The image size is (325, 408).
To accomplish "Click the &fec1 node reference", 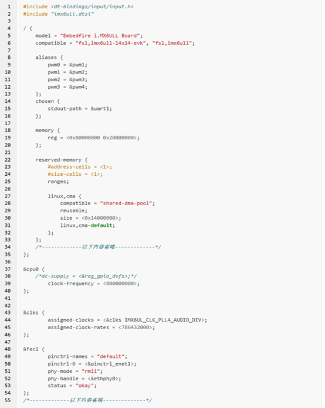I will click(31, 349).
